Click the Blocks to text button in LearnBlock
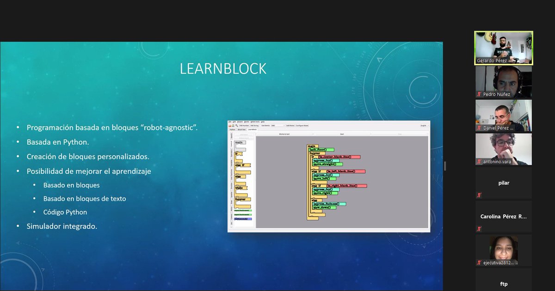 [x=284, y=134]
